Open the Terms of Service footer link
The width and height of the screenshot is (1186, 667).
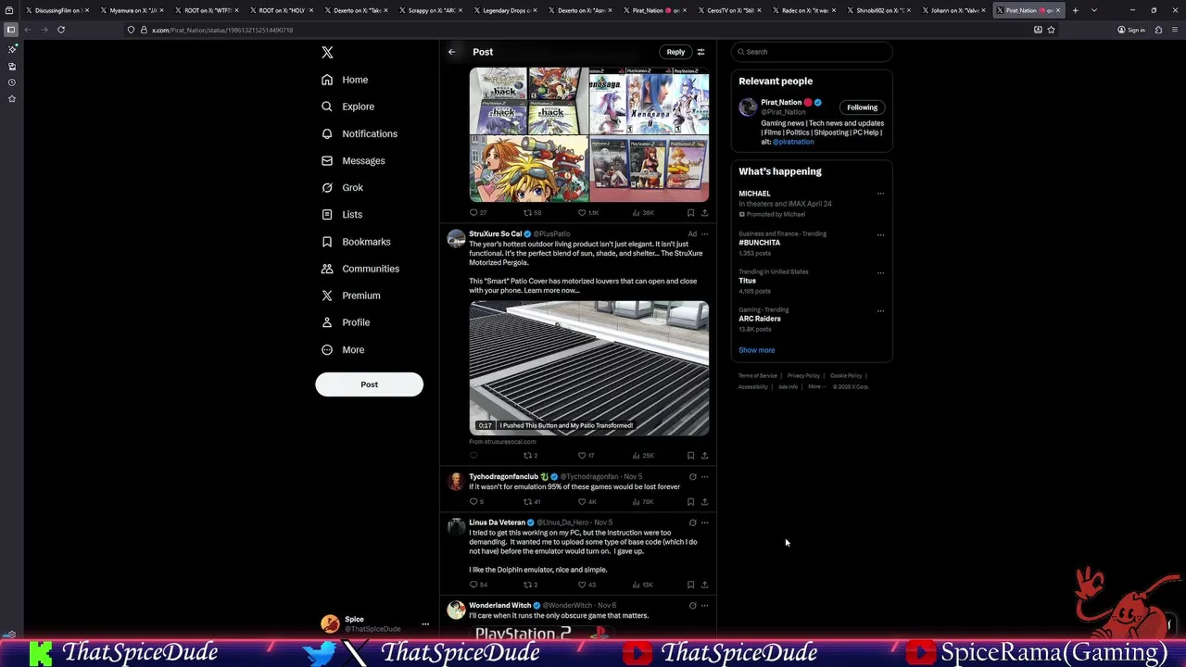758,376
